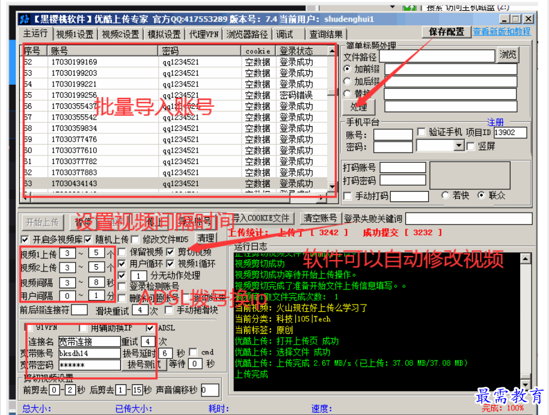
Task: Click the 手机平台 账号 input field
Action: tap(393, 135)
